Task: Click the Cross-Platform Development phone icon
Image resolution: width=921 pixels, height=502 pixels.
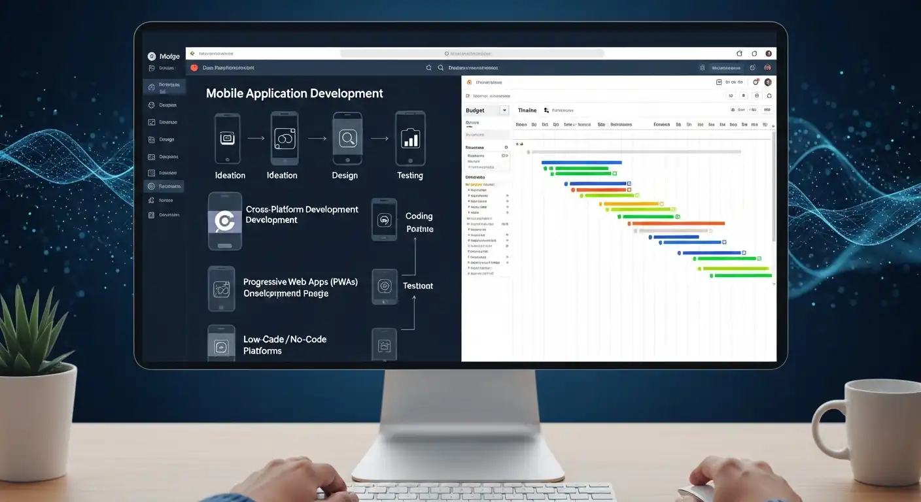Action: (224, 221)
